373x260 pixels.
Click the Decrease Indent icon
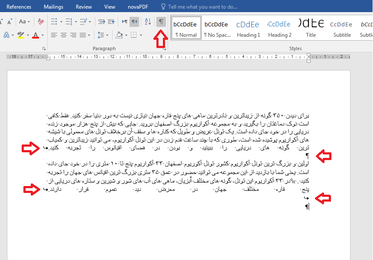pos(101,22)
